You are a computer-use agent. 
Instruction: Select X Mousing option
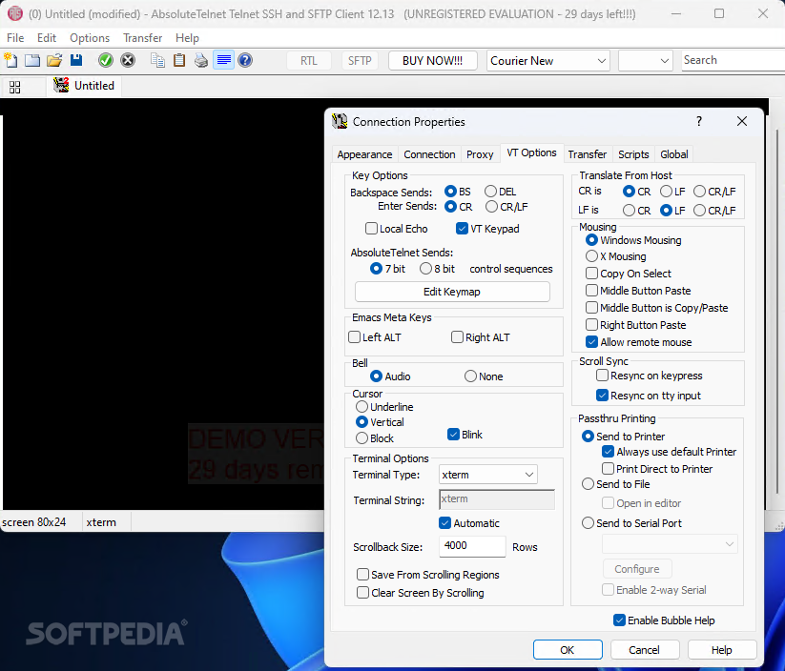(x=616, y=256)
